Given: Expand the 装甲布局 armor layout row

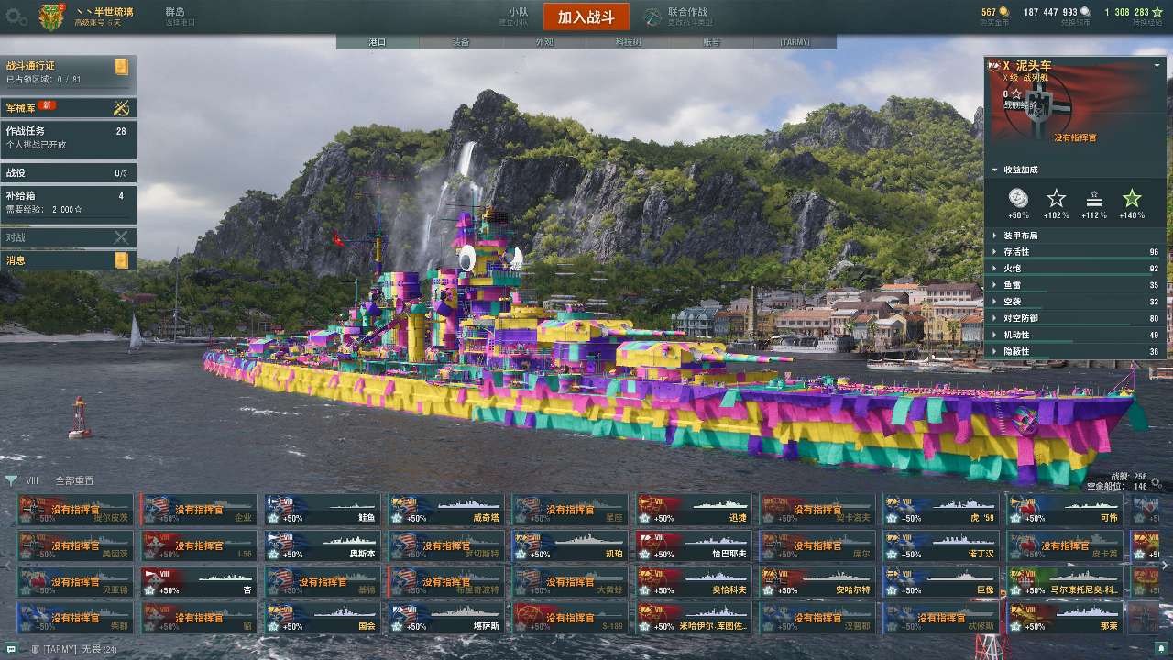Looking at the screenshot, I should (x=1075, y=236).
